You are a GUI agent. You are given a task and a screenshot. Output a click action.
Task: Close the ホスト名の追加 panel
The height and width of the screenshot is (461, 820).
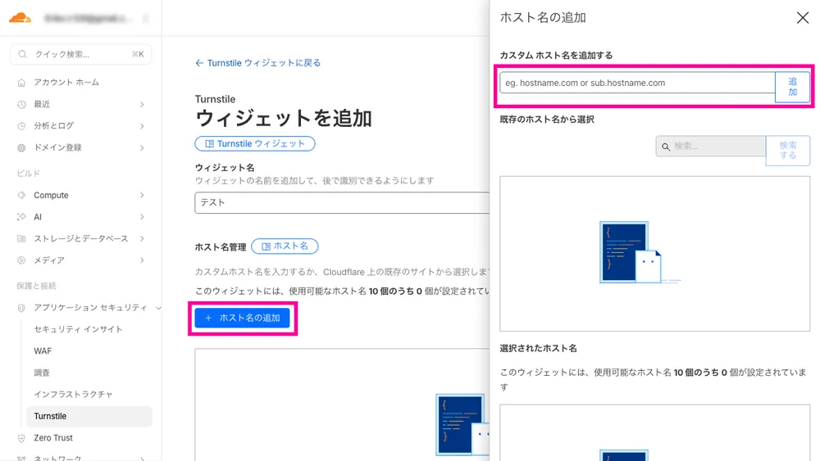point(803,18)
